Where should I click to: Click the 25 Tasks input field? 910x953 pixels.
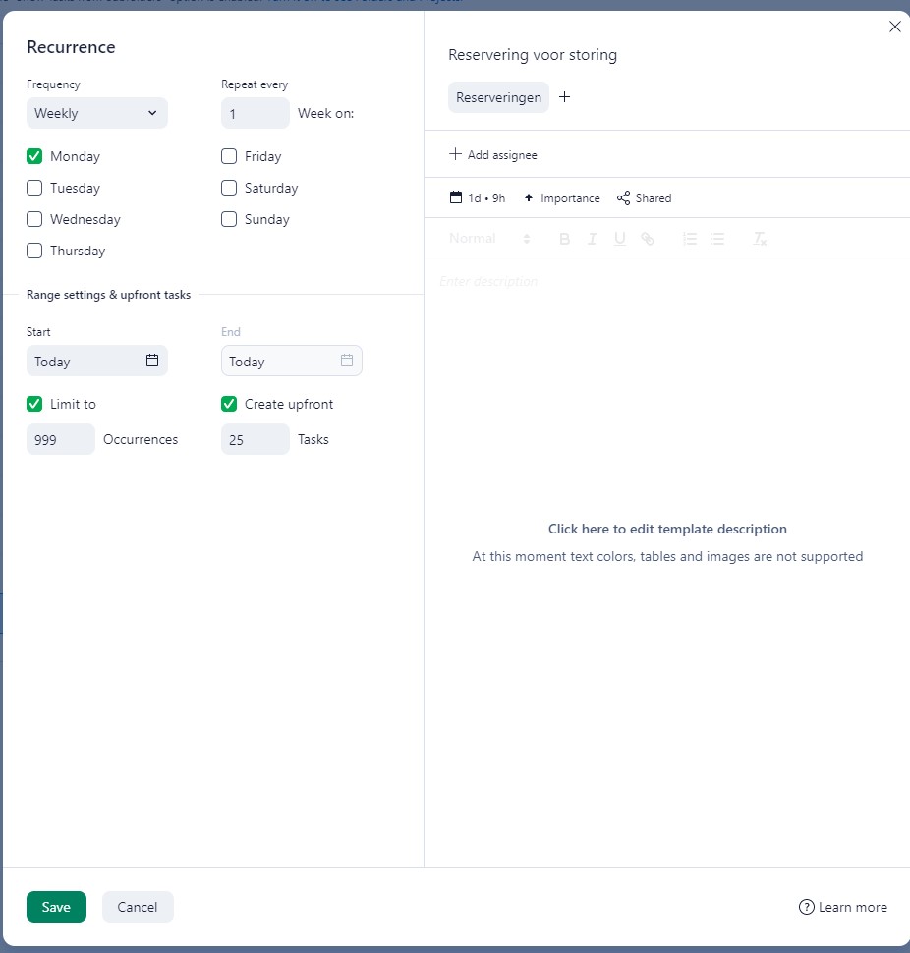pyautogui.click(x=256, y=439)
